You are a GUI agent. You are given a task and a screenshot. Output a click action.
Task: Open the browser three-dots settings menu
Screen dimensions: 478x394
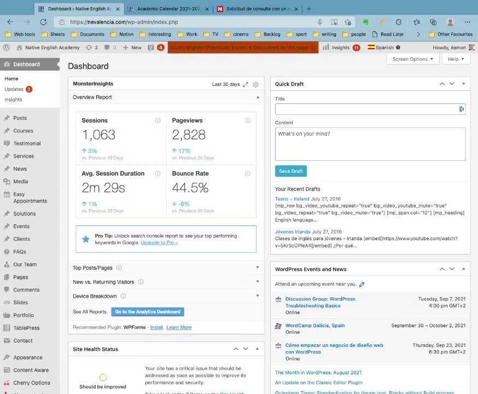pyautogui.click(x=467, y=22)
